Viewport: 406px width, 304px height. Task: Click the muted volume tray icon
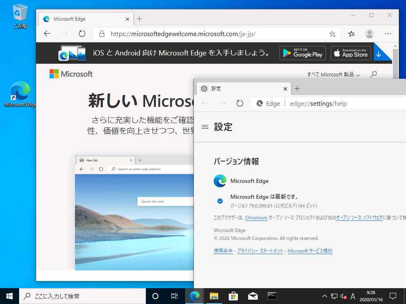(x=343, y=296)
